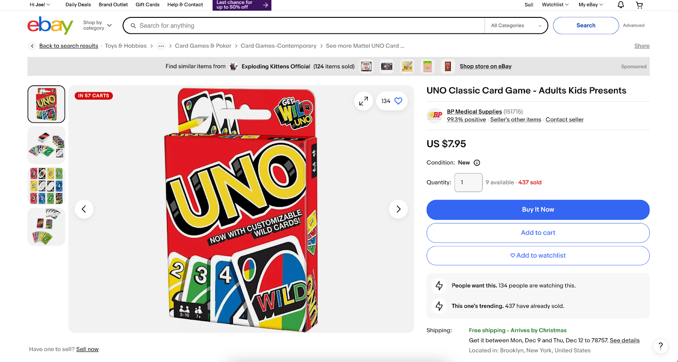
Task: Click the ellipsis in the breadcrumb trail
Action: click(x=161, y=46)
